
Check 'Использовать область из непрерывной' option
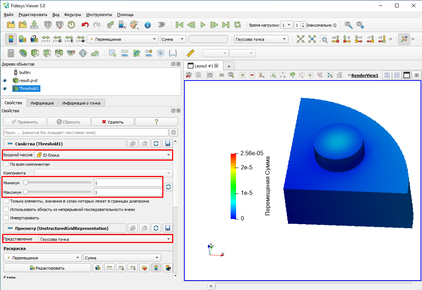click(x=6, y=209)
